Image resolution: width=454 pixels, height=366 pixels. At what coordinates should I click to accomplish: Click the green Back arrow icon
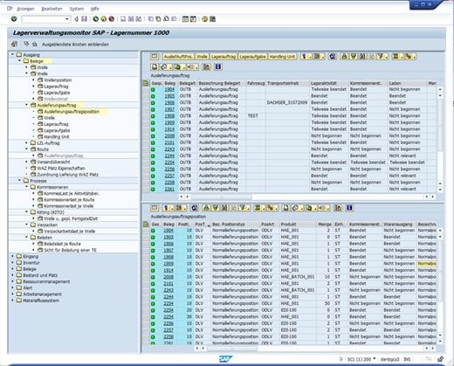(96, 19)
